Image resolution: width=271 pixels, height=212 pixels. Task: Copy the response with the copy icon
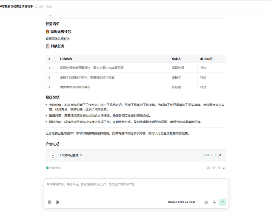(219, 168)
